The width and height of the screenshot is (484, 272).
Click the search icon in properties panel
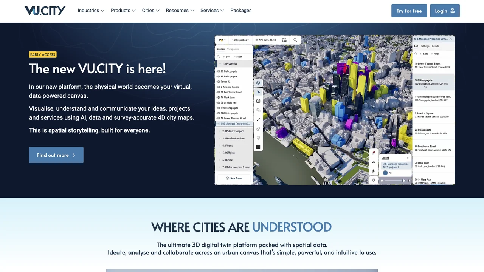pos(416,54)
